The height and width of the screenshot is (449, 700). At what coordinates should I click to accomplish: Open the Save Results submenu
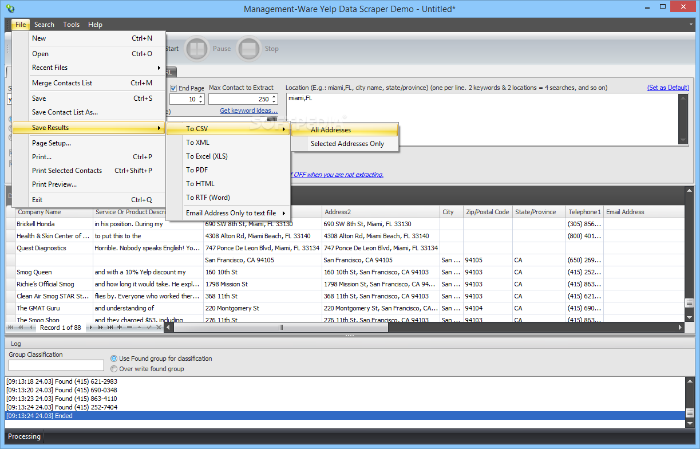(x=89, y=128)
